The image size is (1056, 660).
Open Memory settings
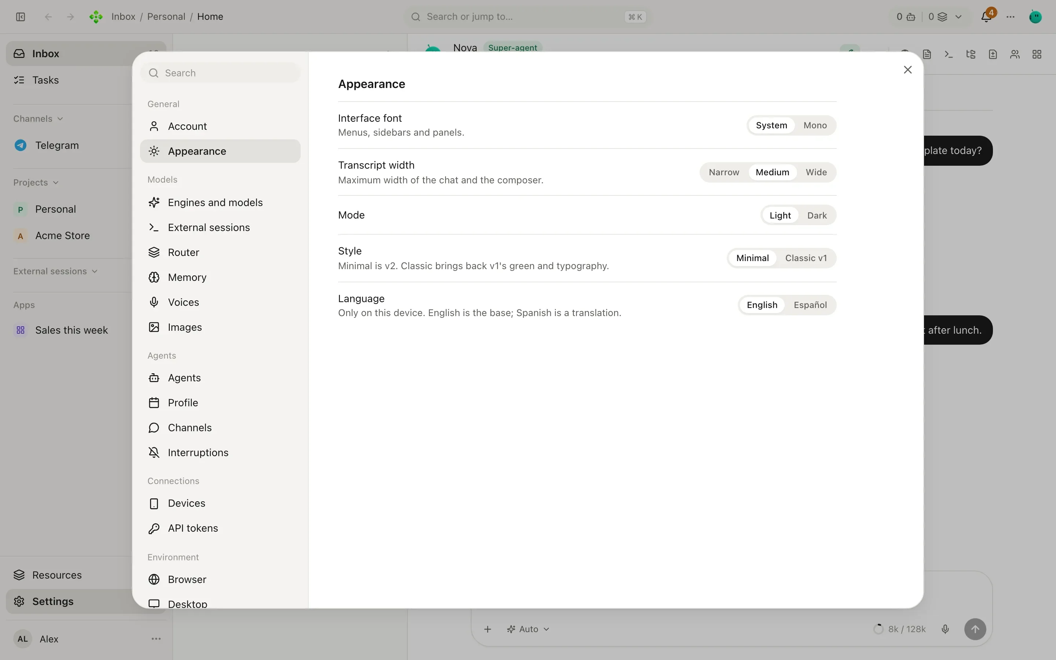click(220, 277)
